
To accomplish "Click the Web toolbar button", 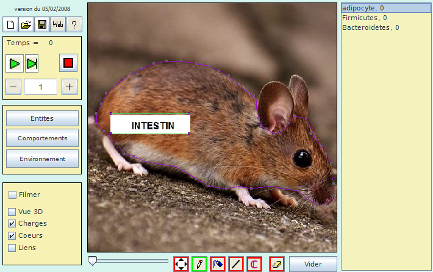I will coord(58,24).
